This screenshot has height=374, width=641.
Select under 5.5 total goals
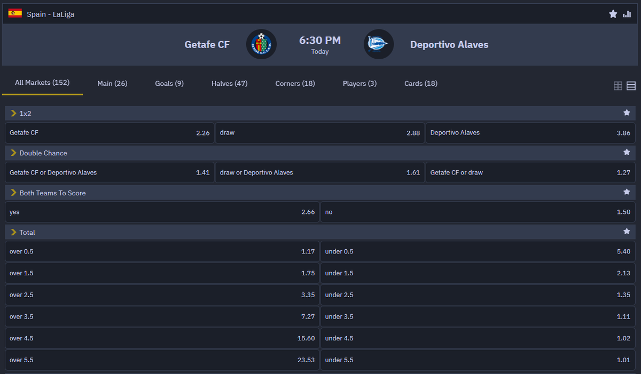(478, 360)
